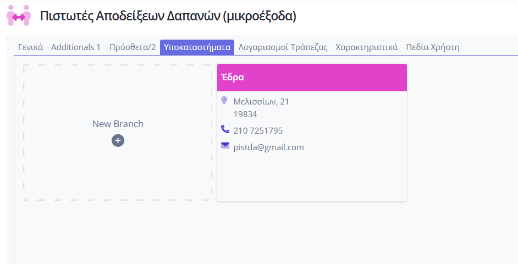Show the Πεδία Χρήστη tab
The width and height of the screenshot is (518, 264).
[x=433, y=47]
